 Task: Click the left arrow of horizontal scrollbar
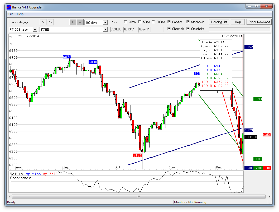pyautogui.click(x=10, y=196)
